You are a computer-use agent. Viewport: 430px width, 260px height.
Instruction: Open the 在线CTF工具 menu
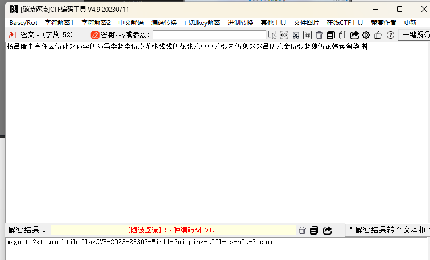[x=345, y=23]
